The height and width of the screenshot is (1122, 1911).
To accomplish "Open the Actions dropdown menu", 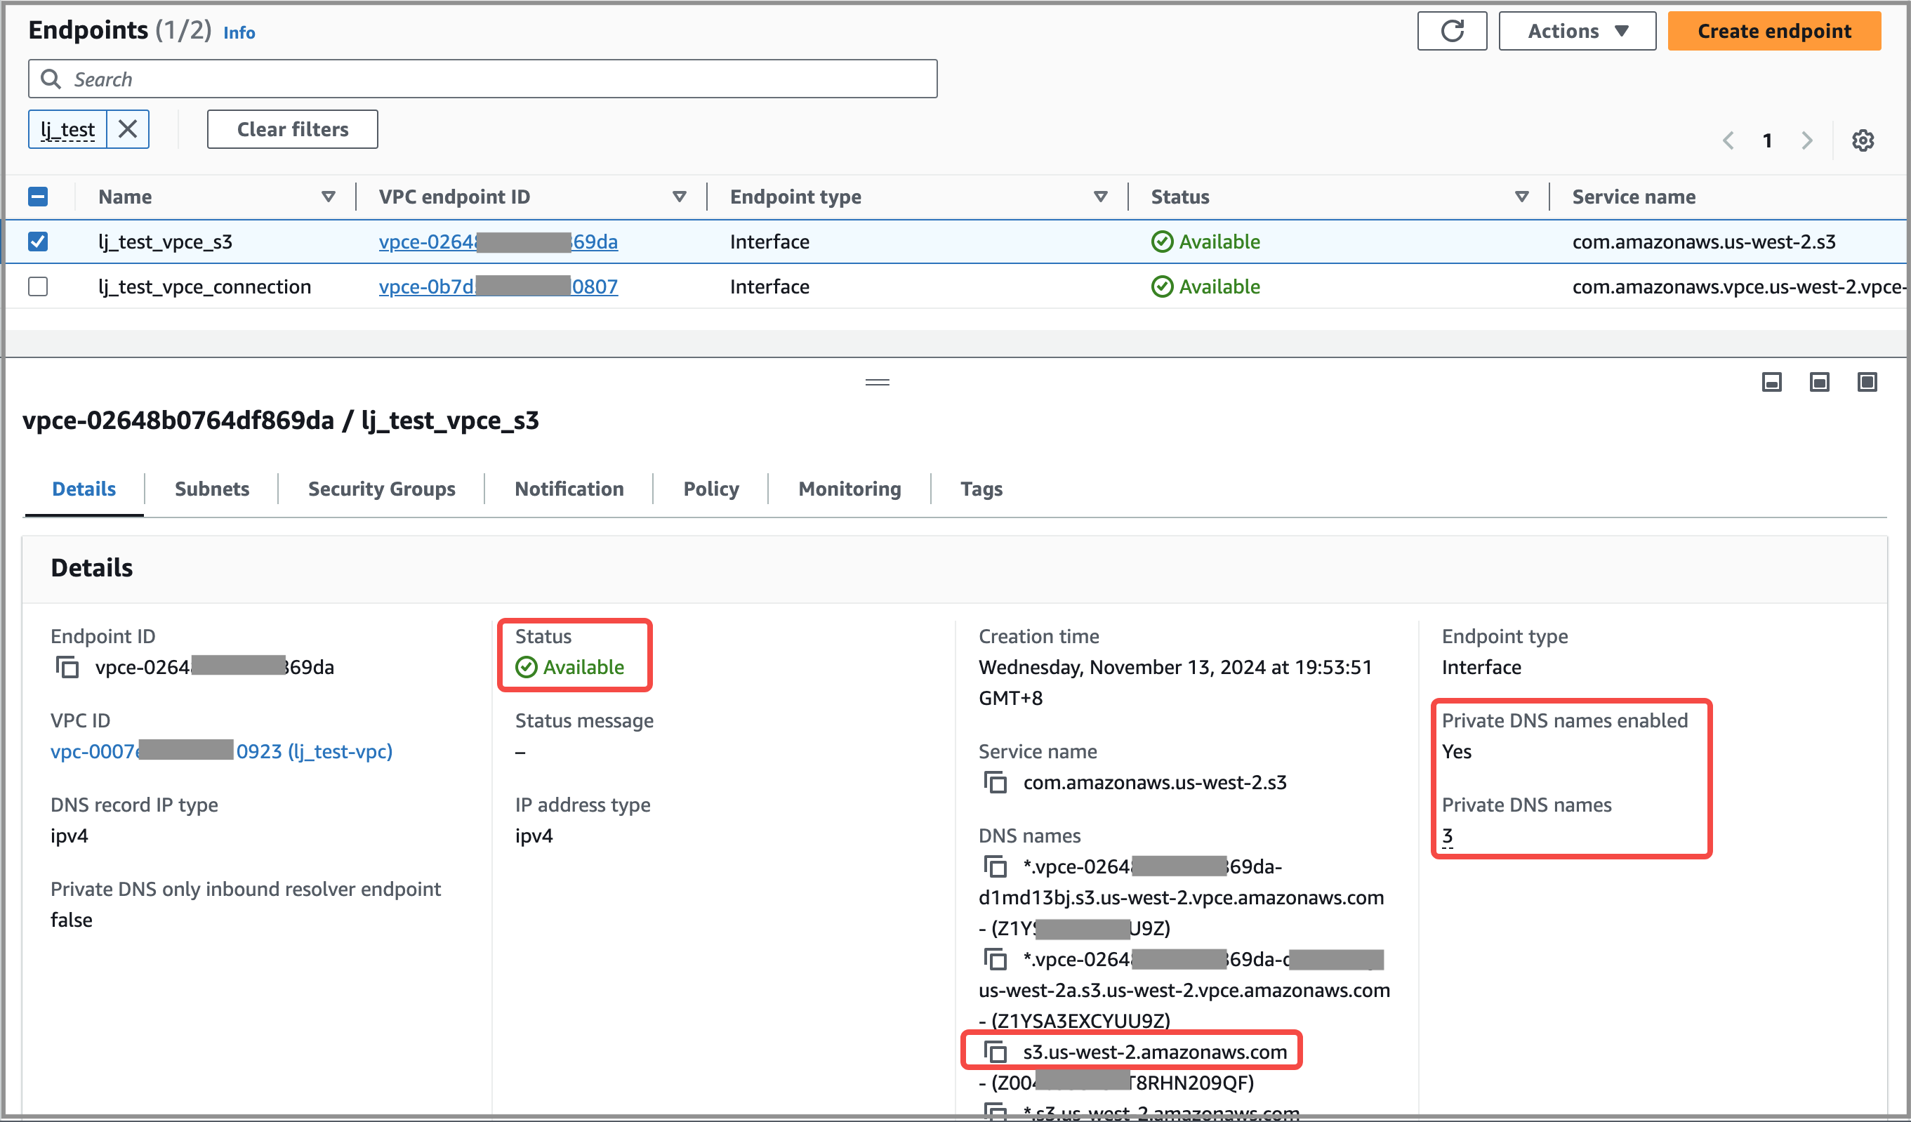I will (1577, 30).
